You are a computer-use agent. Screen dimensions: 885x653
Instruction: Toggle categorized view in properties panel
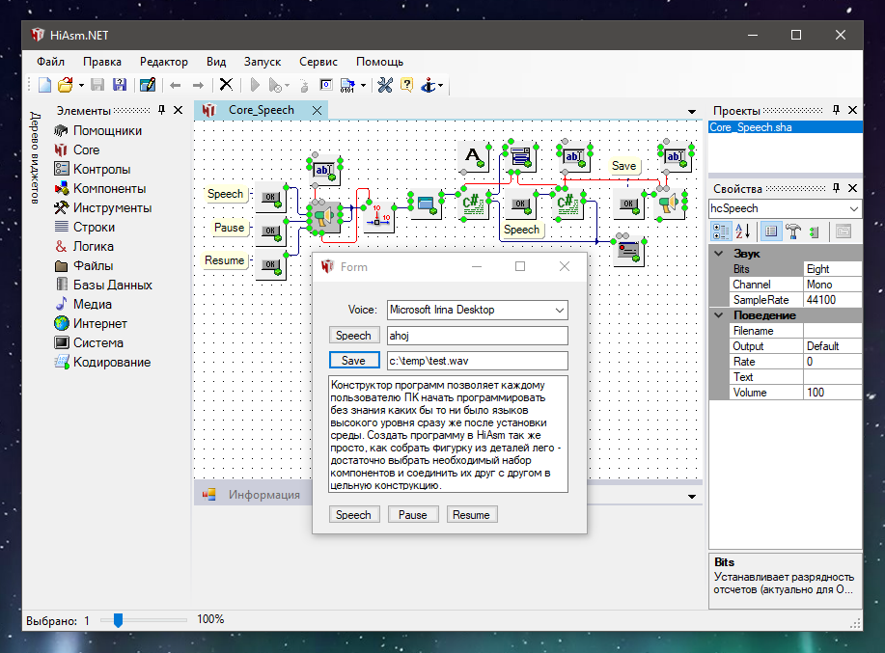pyautogui.click(x=720, y=231)
